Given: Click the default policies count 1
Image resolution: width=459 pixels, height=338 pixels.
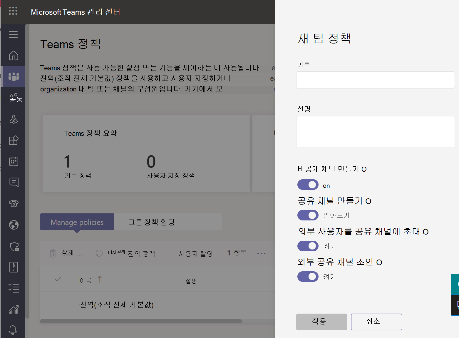Looking at the screenshot, I should point(68,161).
